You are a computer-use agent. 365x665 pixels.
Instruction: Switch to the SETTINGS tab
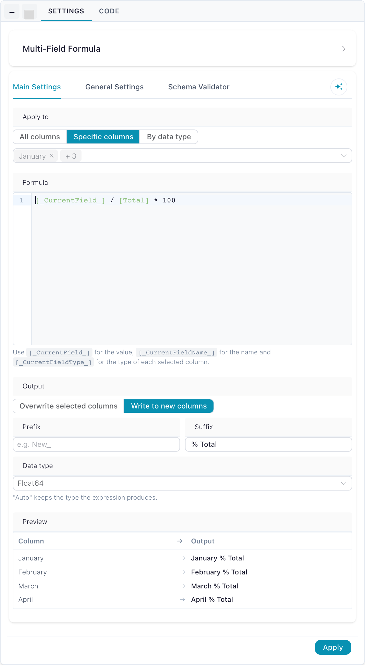click(66, 11)
